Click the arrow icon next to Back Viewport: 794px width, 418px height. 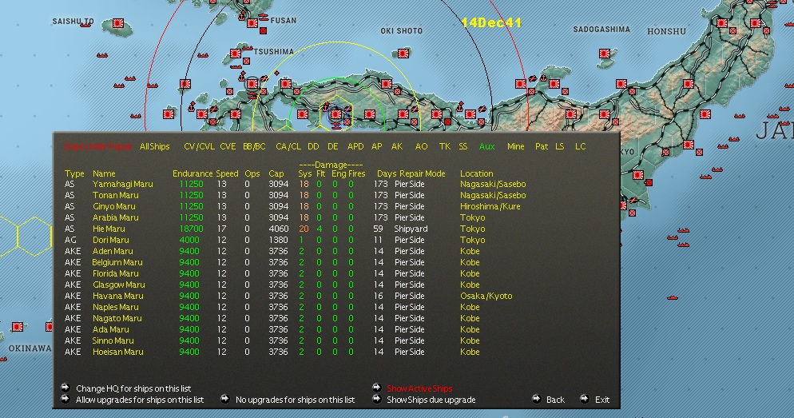click(536, 399)
